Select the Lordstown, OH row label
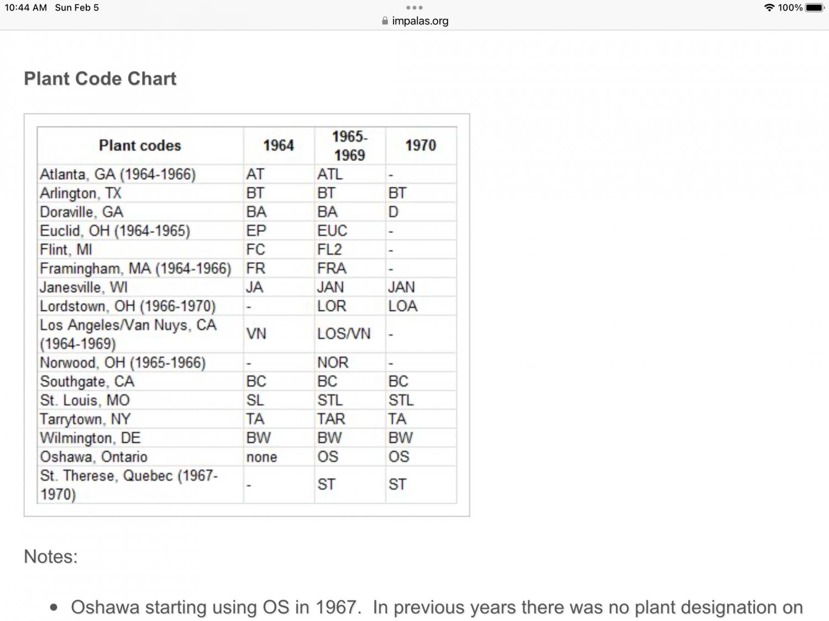 point(128,306)
